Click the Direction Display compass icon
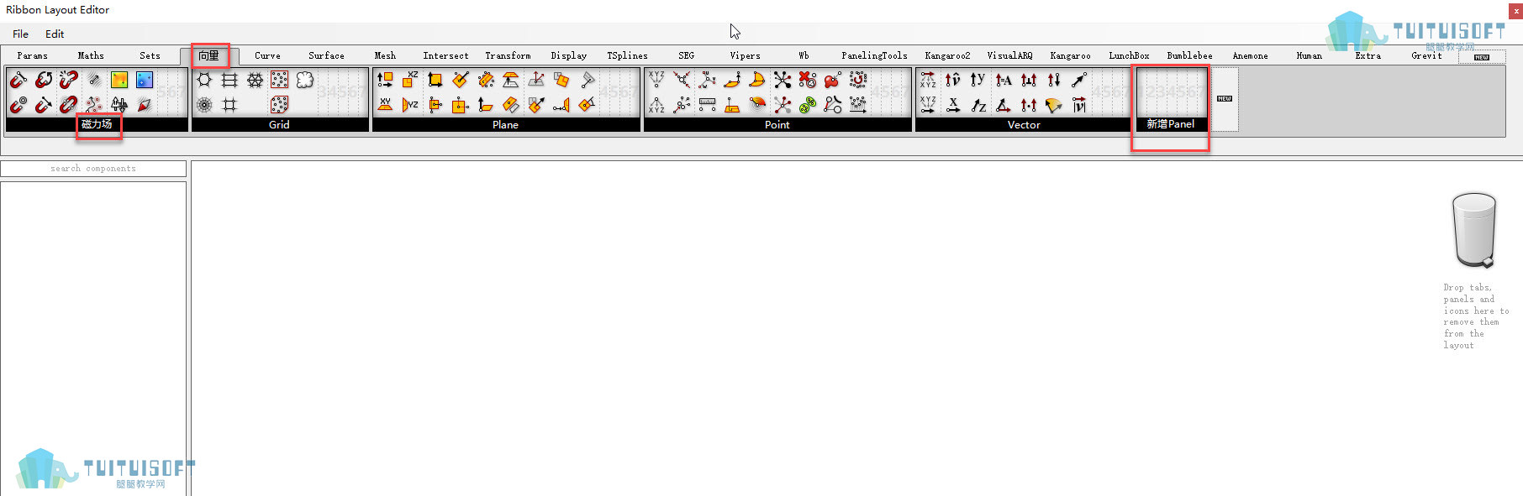This screenshot has height=496, width=1523. (145, 105)
